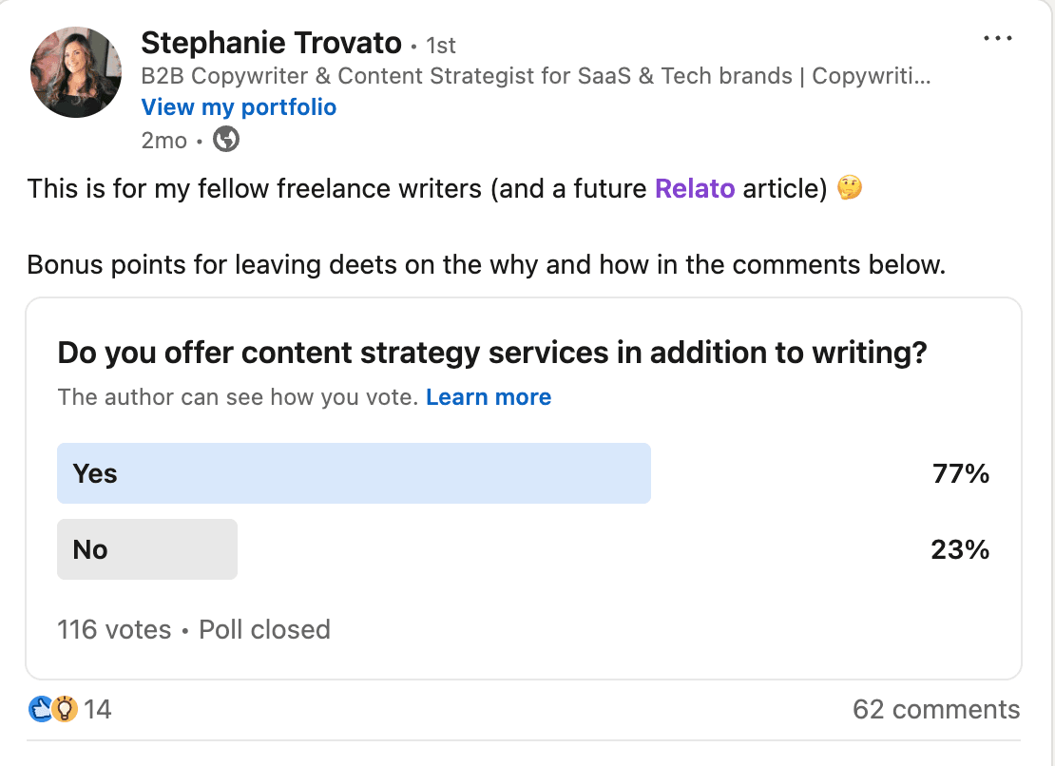This screenshot has height=766, width=1055.
Task: Click the 2mo post timestamp
Action: pyautogui.click(x=163, y=141)
